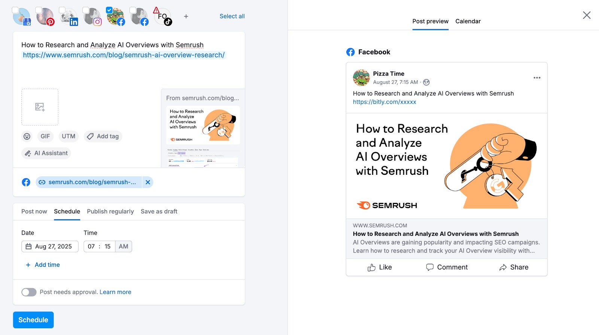Click the hour field in the time input
Viewport: 599px width, 335px height.
pos(91,247)
